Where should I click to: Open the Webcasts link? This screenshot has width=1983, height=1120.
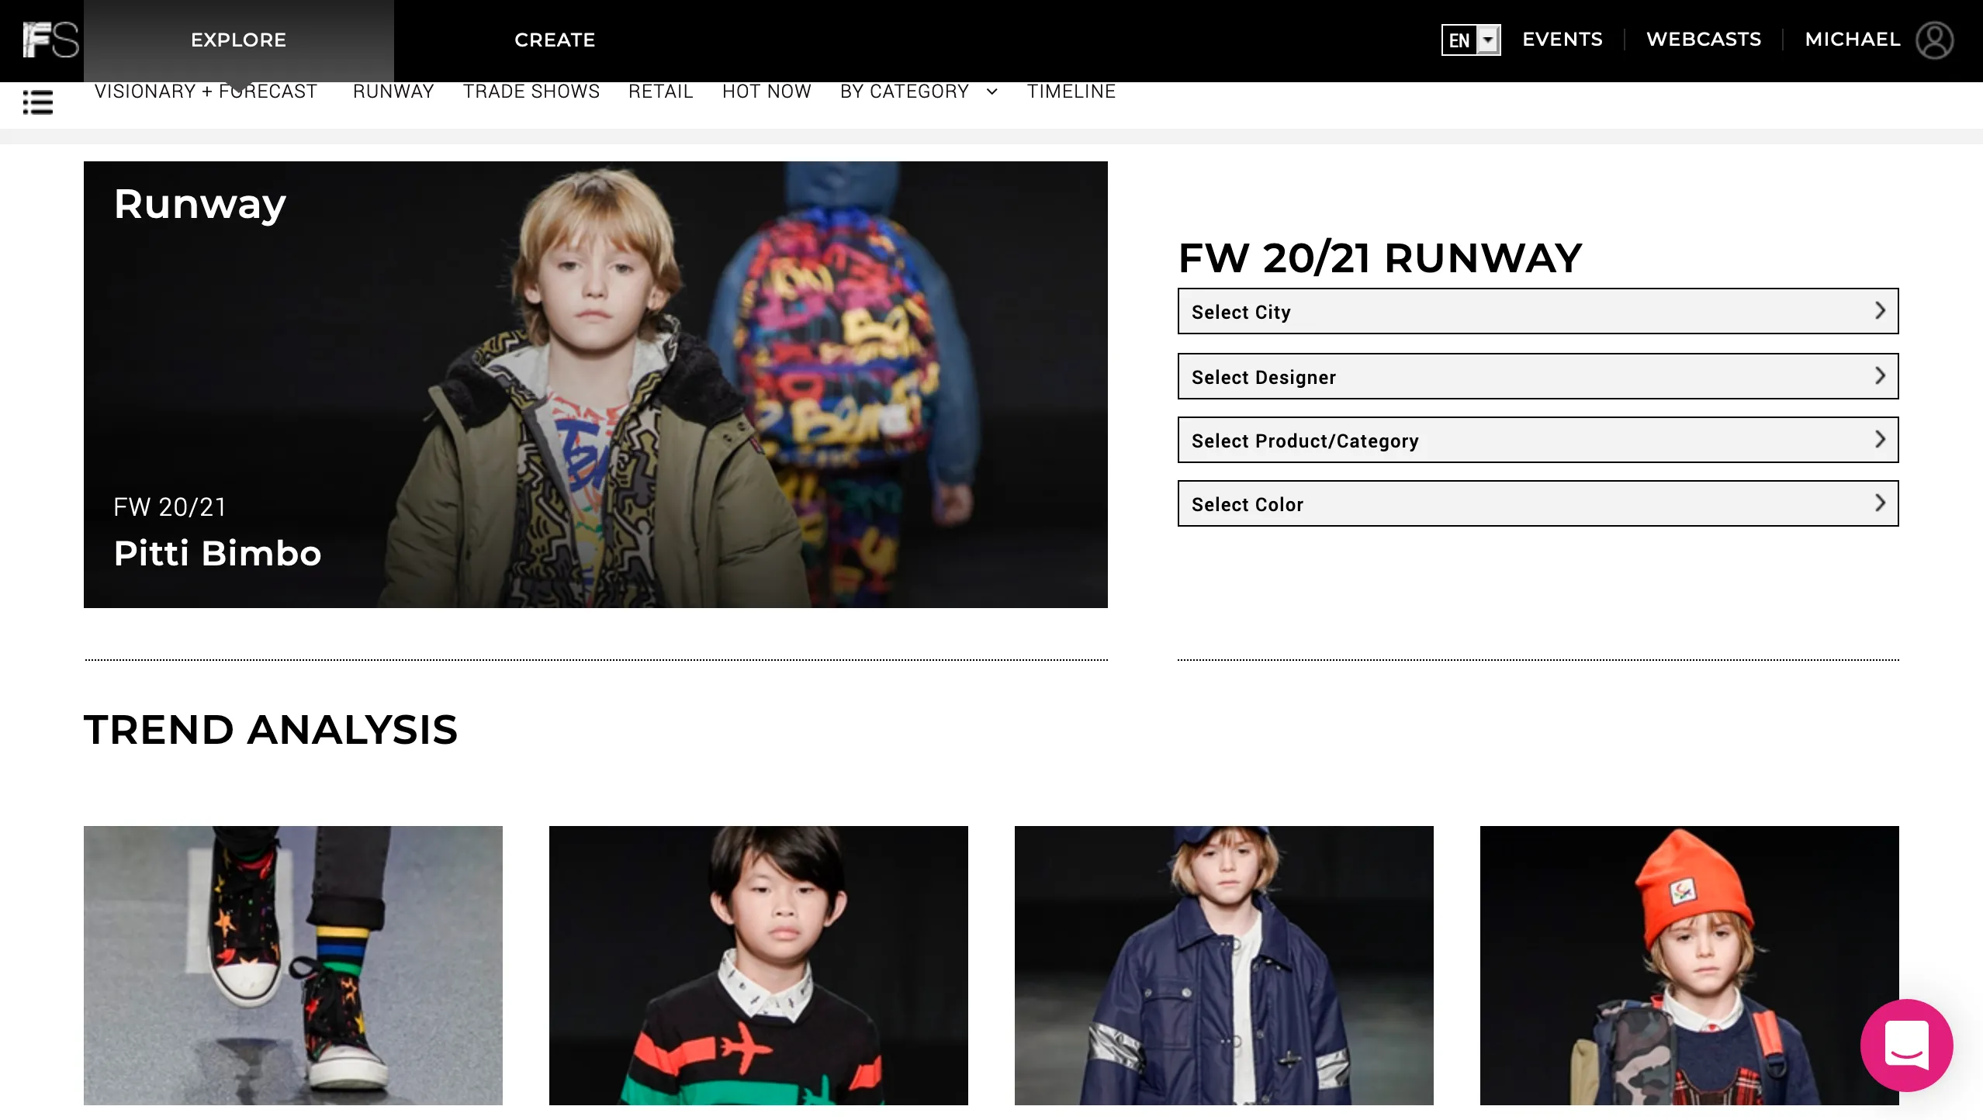click(x=1704, y=40)
